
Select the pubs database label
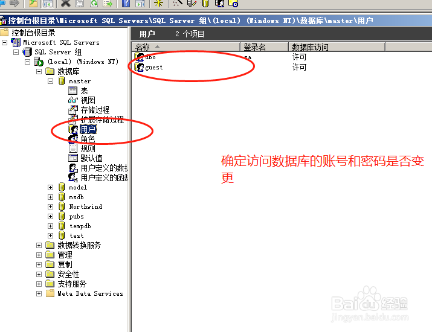click(76, 216)
